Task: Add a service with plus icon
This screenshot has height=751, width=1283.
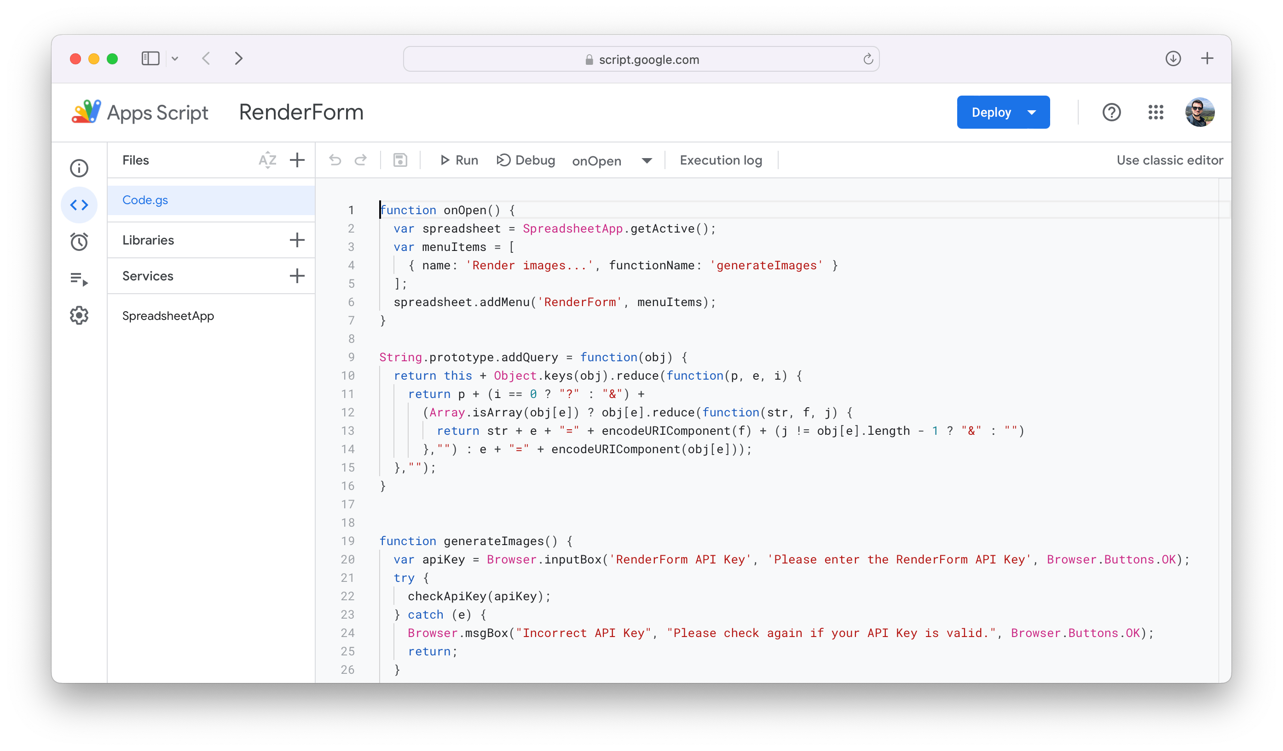Action: (297, 276)
